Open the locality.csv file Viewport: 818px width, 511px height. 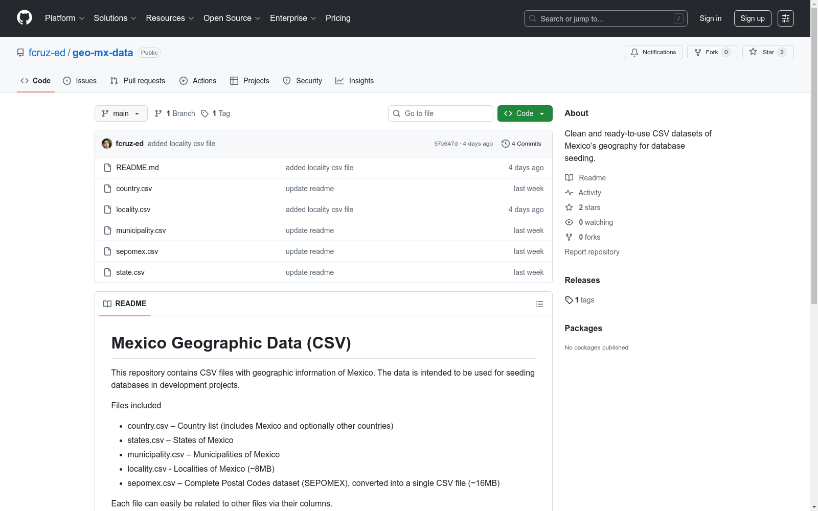(x=133, y=210)
